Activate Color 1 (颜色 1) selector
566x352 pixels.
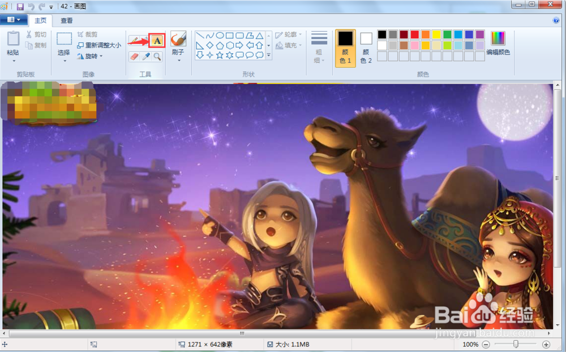click(345, 48)
